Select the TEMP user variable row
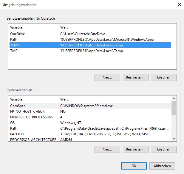This screenshot has width=184, height=174. [x=90, y=45]
